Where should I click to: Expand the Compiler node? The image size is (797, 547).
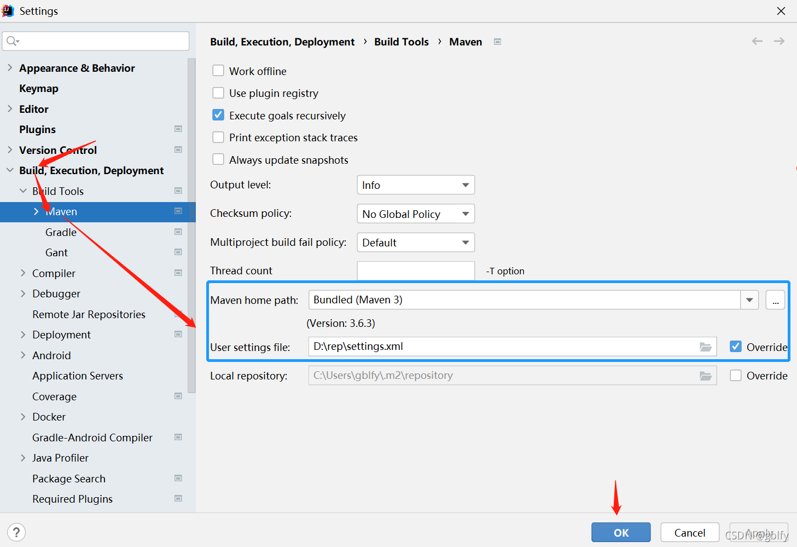[23, 273]
